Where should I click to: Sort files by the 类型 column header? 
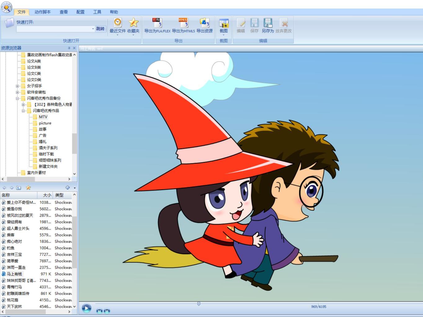(62, 195)
